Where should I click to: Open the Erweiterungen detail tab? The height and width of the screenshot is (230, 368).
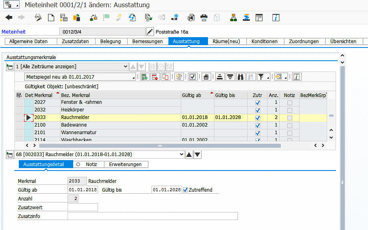(125, 164)
